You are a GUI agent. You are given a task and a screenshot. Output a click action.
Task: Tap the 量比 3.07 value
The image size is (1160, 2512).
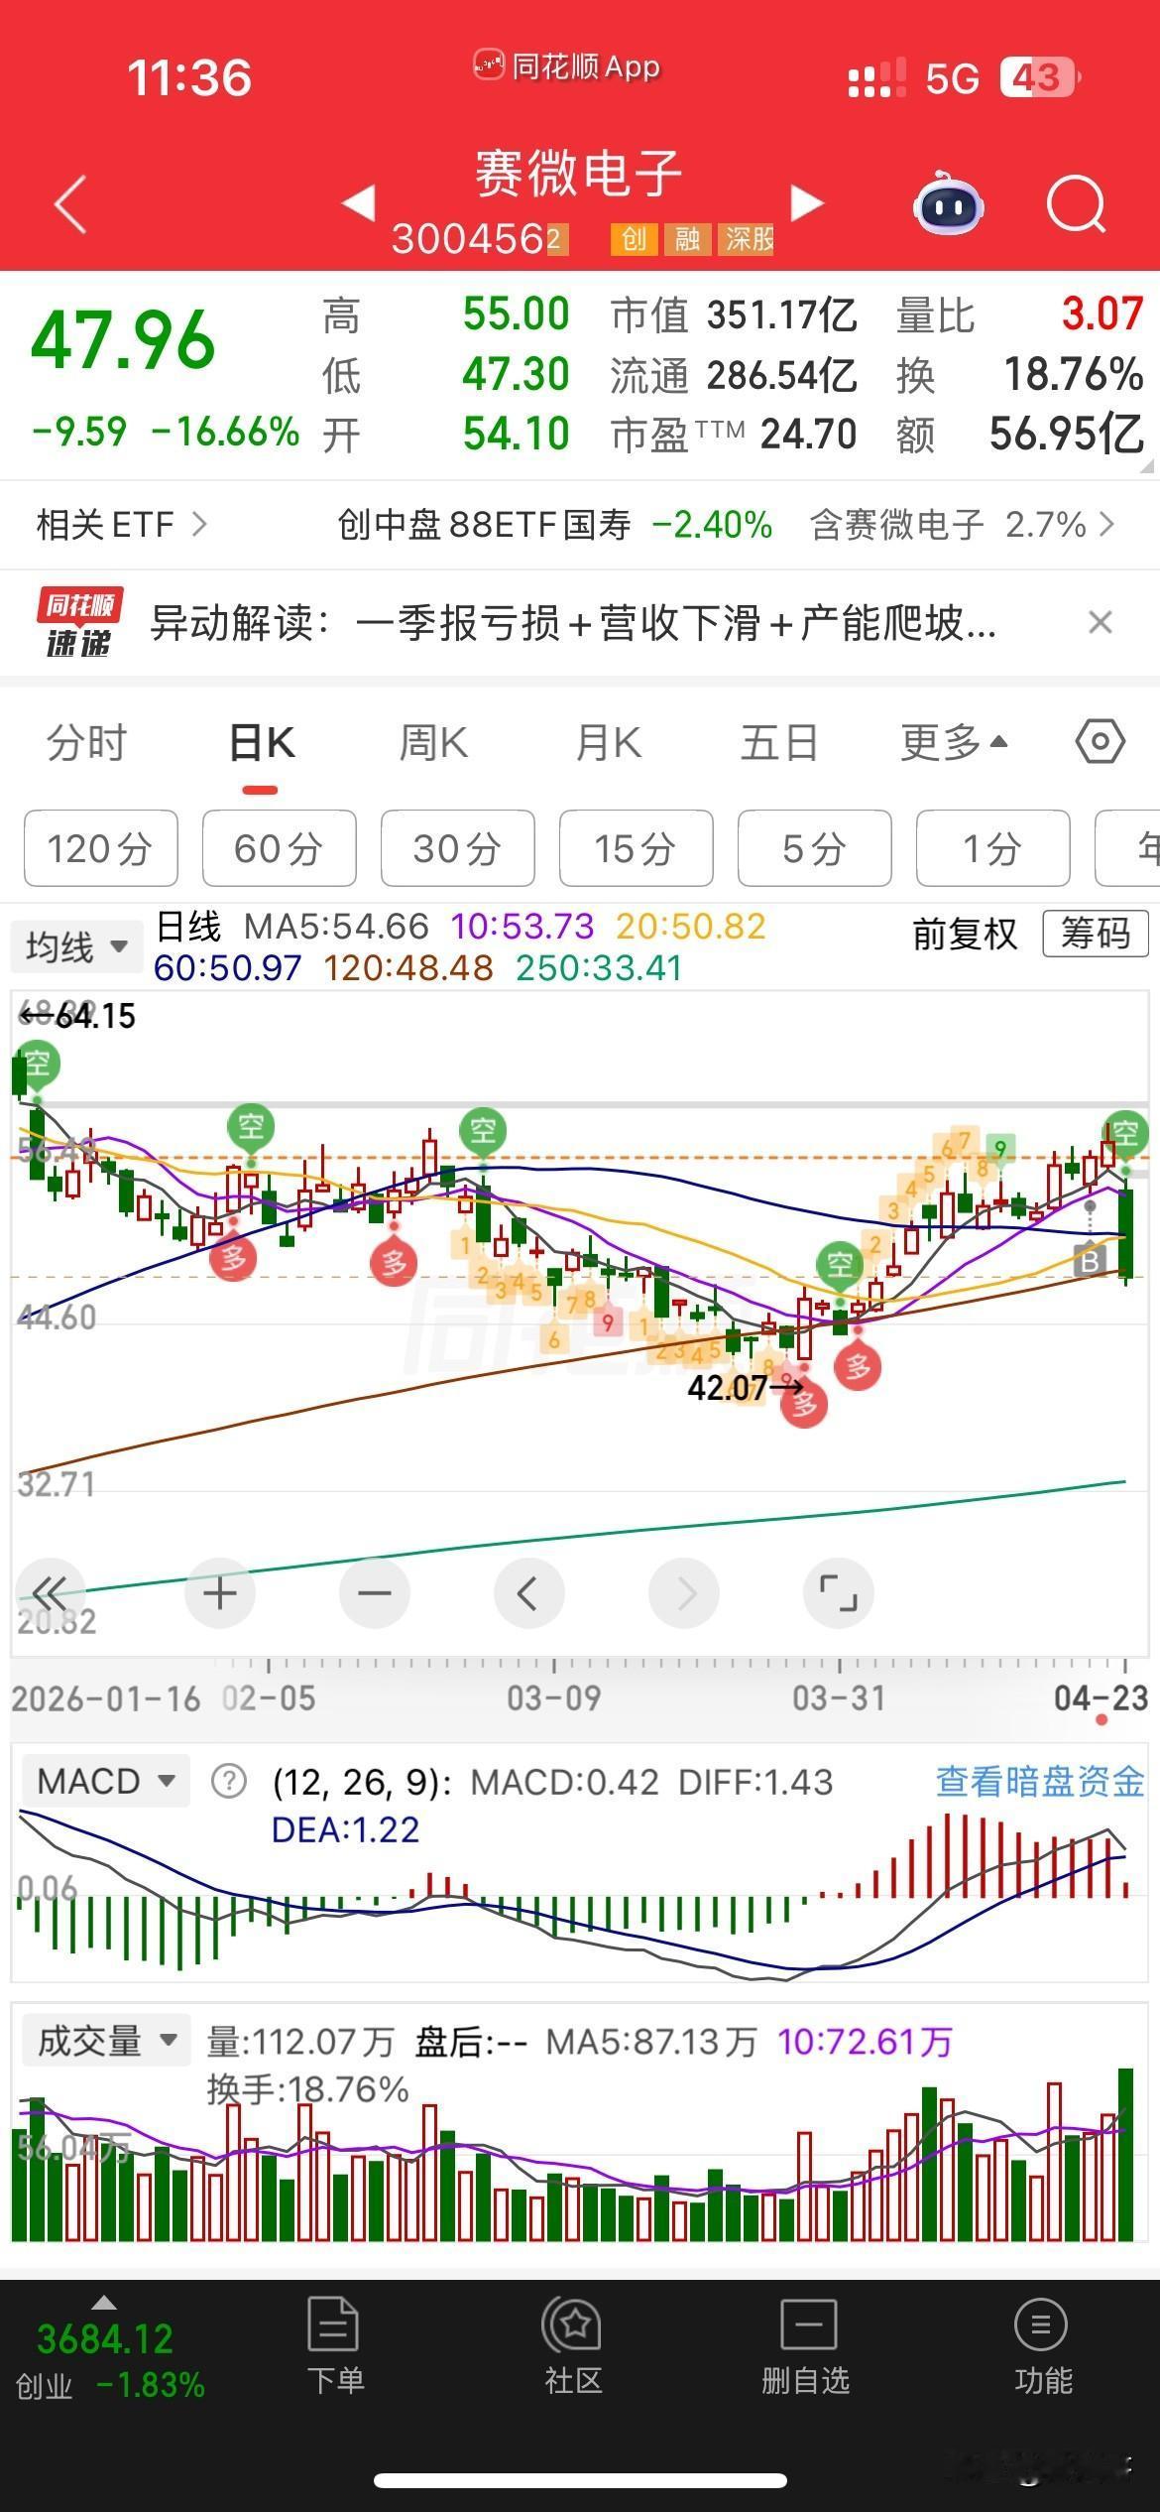point(1020,315)
